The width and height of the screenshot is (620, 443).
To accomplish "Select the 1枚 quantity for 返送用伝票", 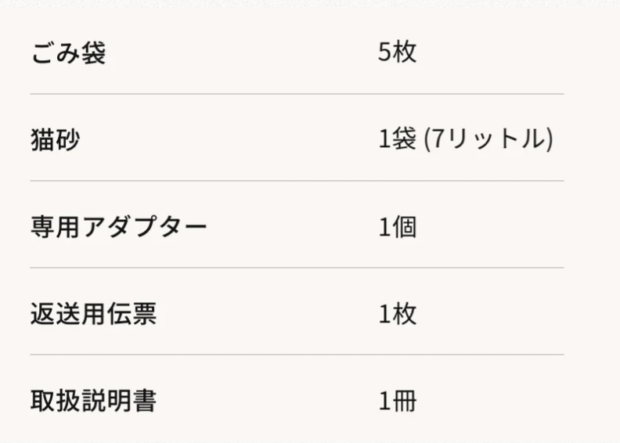I will click(397, 314).
